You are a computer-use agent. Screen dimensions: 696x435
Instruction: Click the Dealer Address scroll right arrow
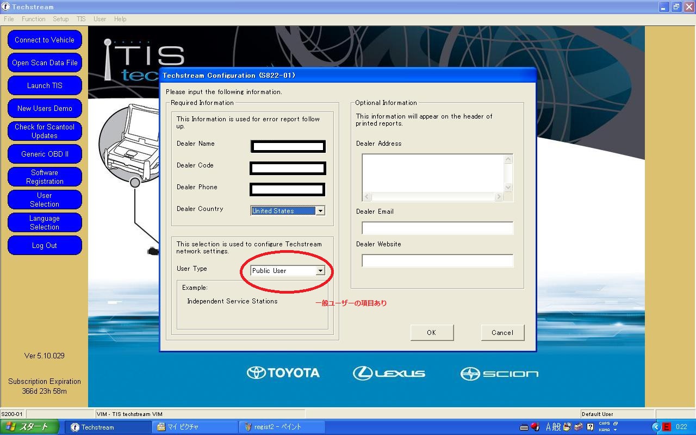pos(499,197)
